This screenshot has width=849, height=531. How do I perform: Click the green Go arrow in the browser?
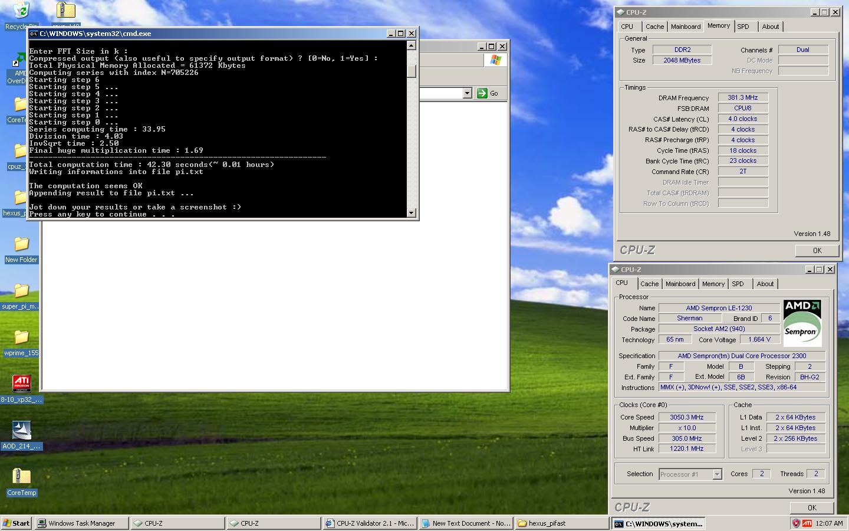(x=482, y=93)
